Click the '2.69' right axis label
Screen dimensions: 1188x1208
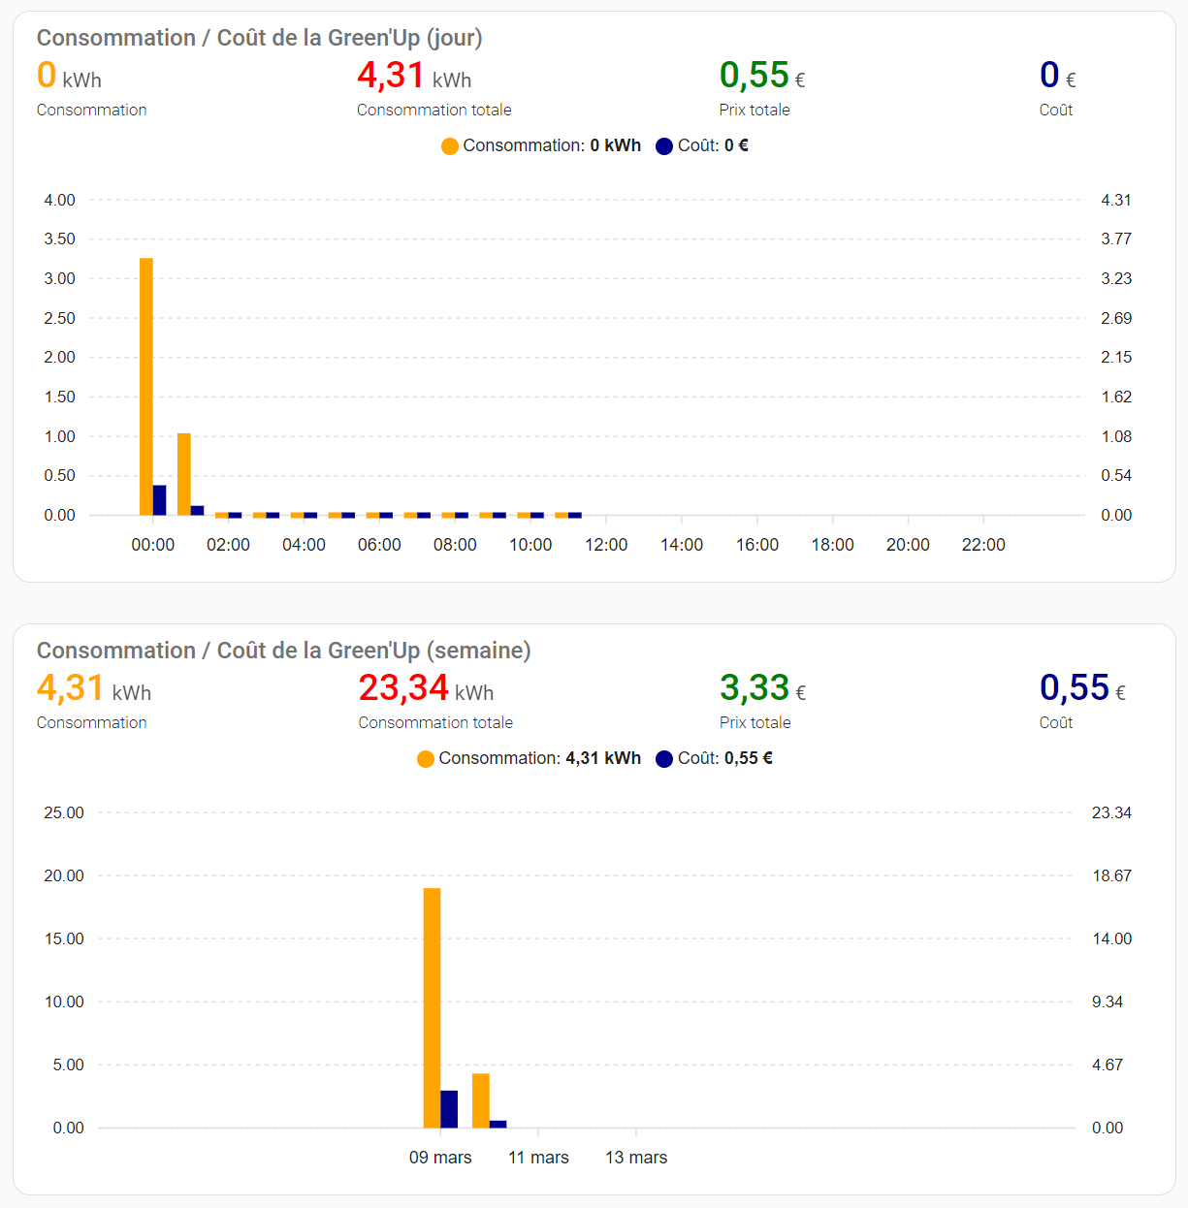click(x=1116, y=318)
